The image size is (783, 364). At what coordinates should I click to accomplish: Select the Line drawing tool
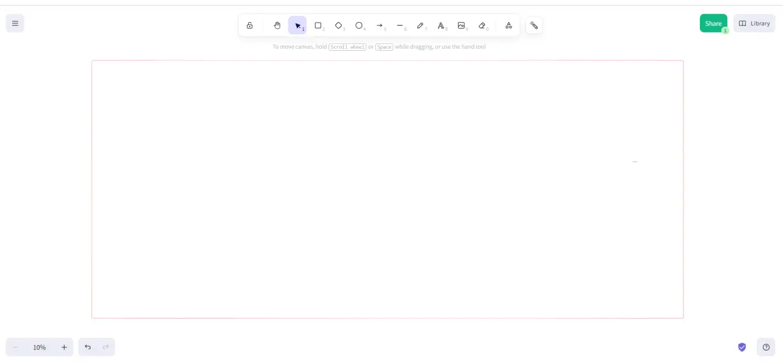pos(400,26)
